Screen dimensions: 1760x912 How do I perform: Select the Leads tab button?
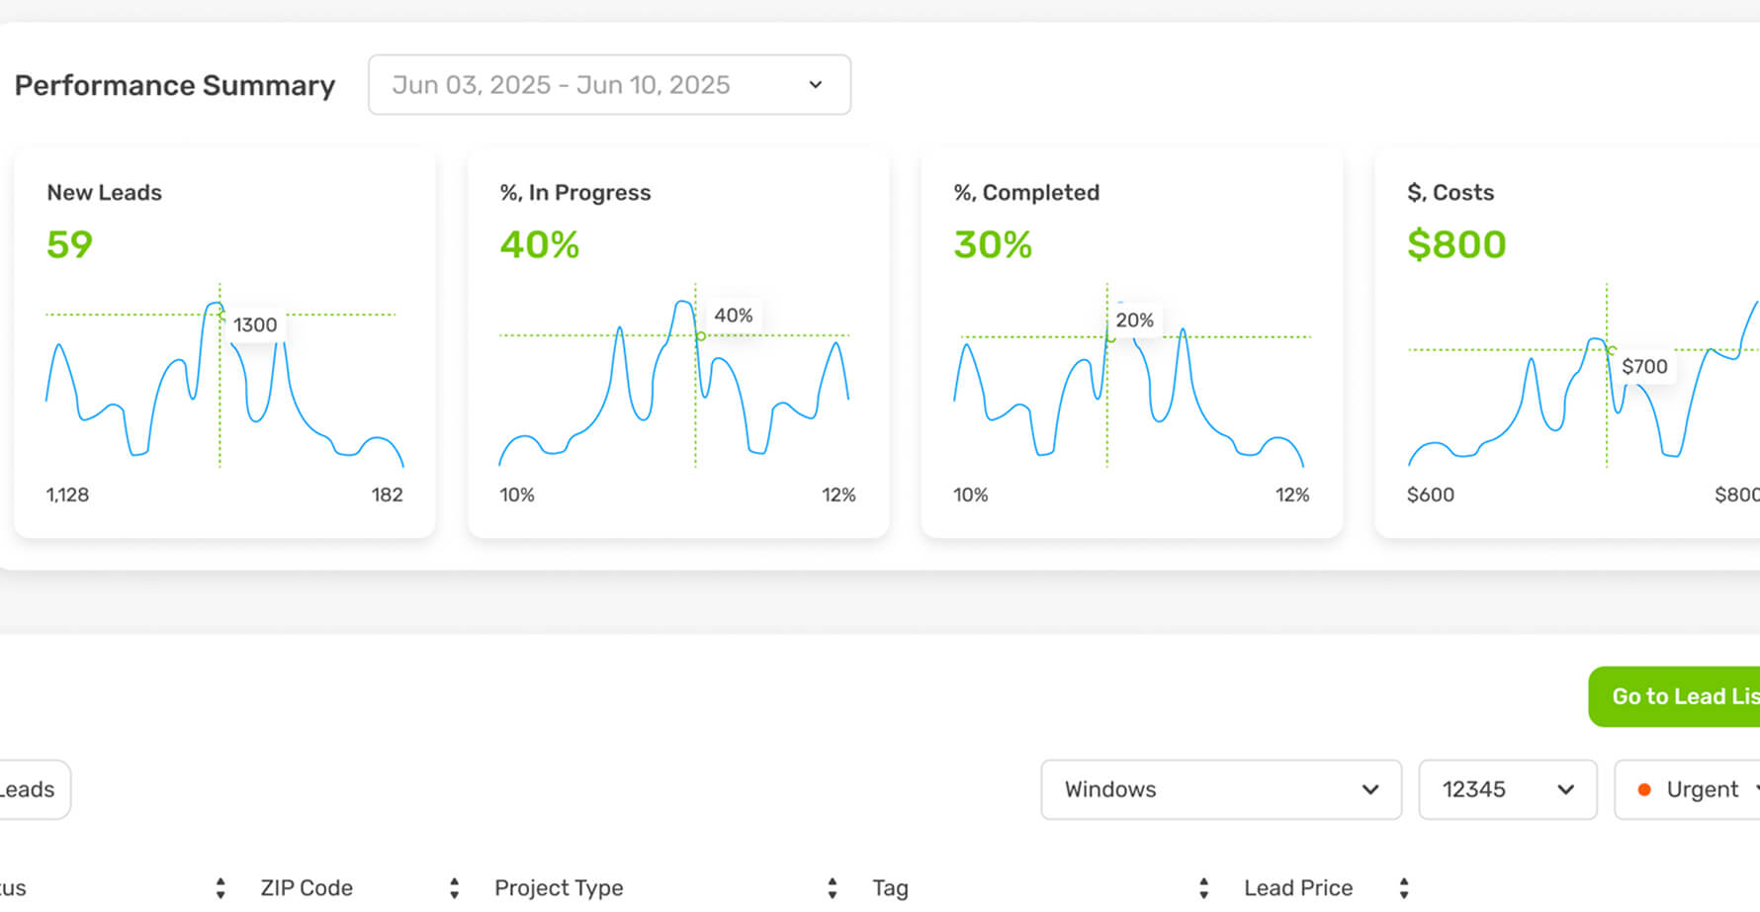[30, 789]
